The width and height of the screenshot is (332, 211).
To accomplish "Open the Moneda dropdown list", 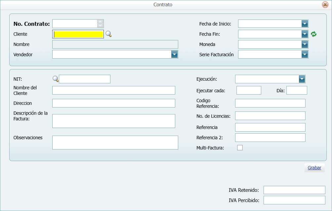I will pos(305,44).
